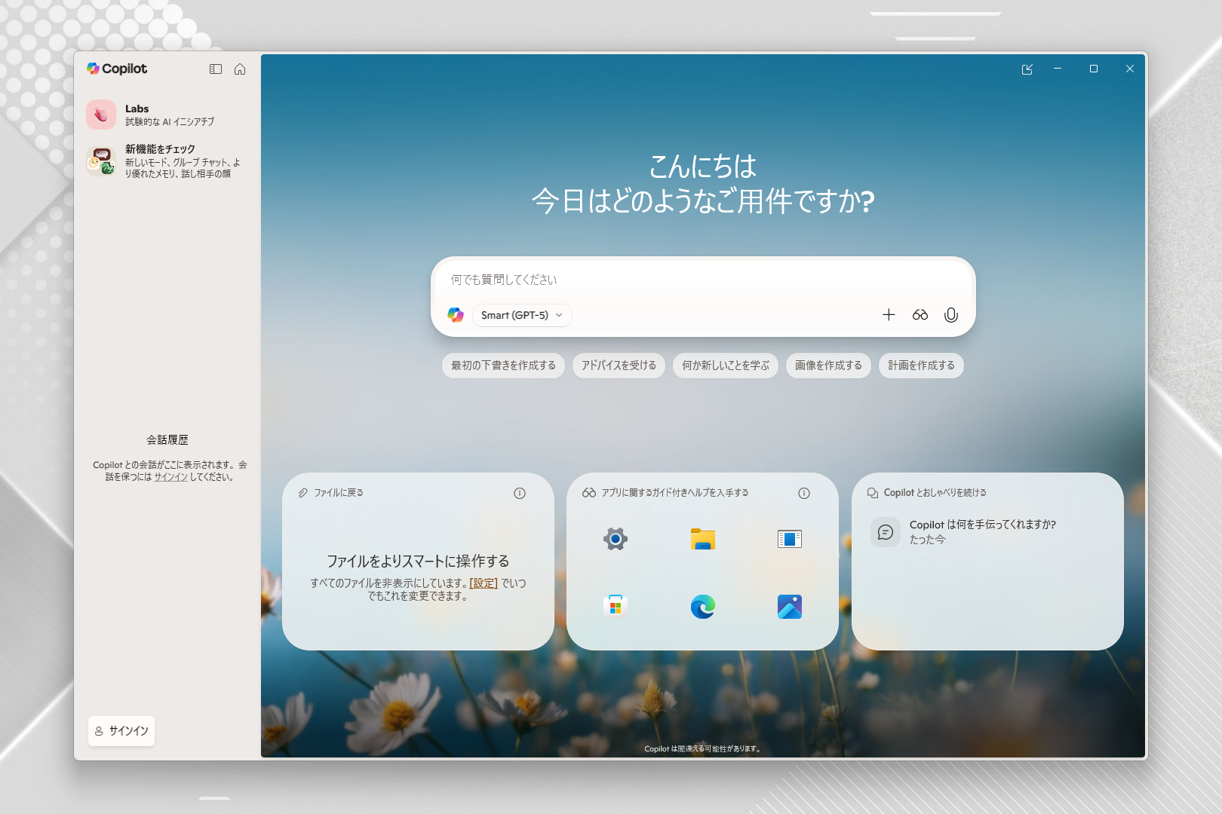
Task: Expand the Smart (GPT-5) model selector
Action: coord(522,315)
